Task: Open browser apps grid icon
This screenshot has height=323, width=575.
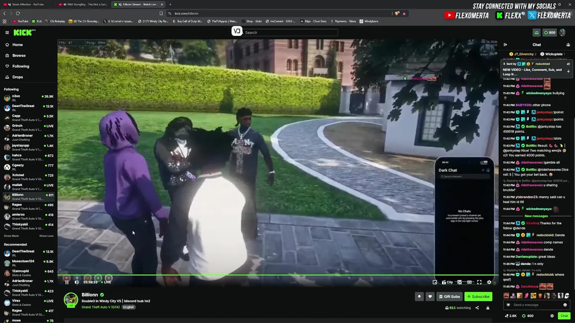Action: pos(4,21)
